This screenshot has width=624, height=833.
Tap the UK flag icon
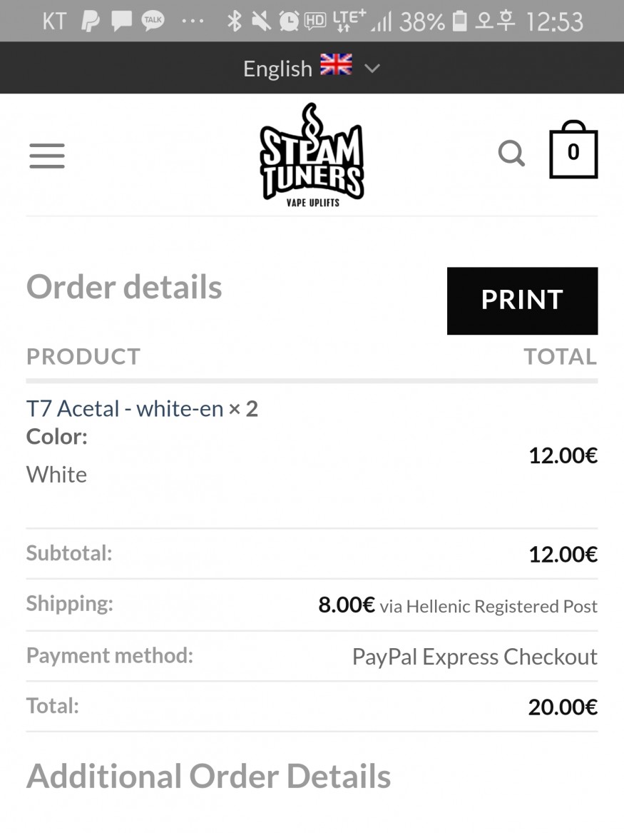[336, 66]
